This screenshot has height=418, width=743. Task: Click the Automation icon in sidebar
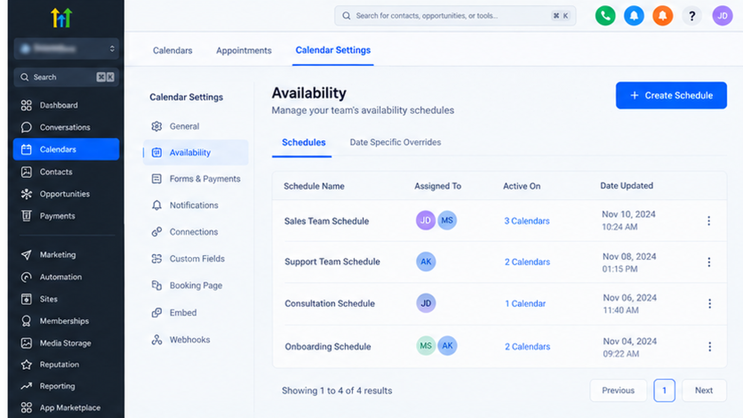(26, 277)
